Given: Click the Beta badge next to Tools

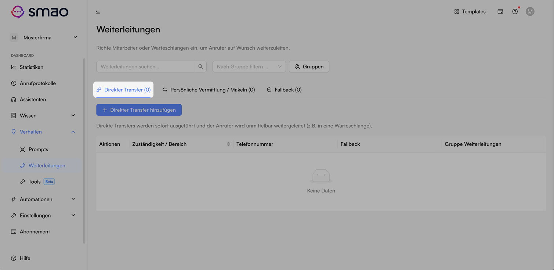Looking at the screenshot, I should pyautogui.click(x=49, y=182).
